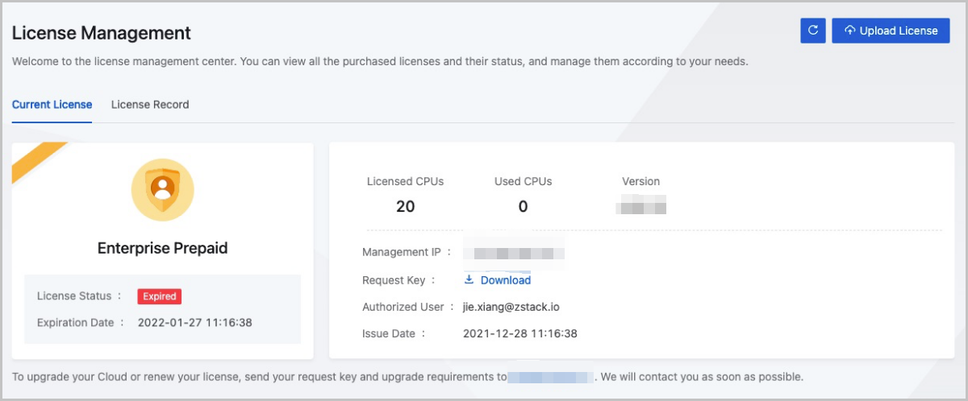Screen dimensions: 968x401
Task: Click the Enterprise Prepaid shield icon
Action: coord(162,189)
